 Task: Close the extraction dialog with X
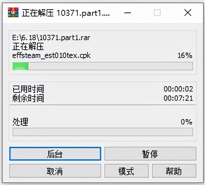click(188, 13)
